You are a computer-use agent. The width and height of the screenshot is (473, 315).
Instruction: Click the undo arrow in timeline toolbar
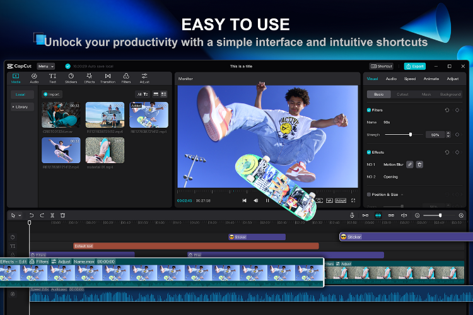(x=31, y=215)
